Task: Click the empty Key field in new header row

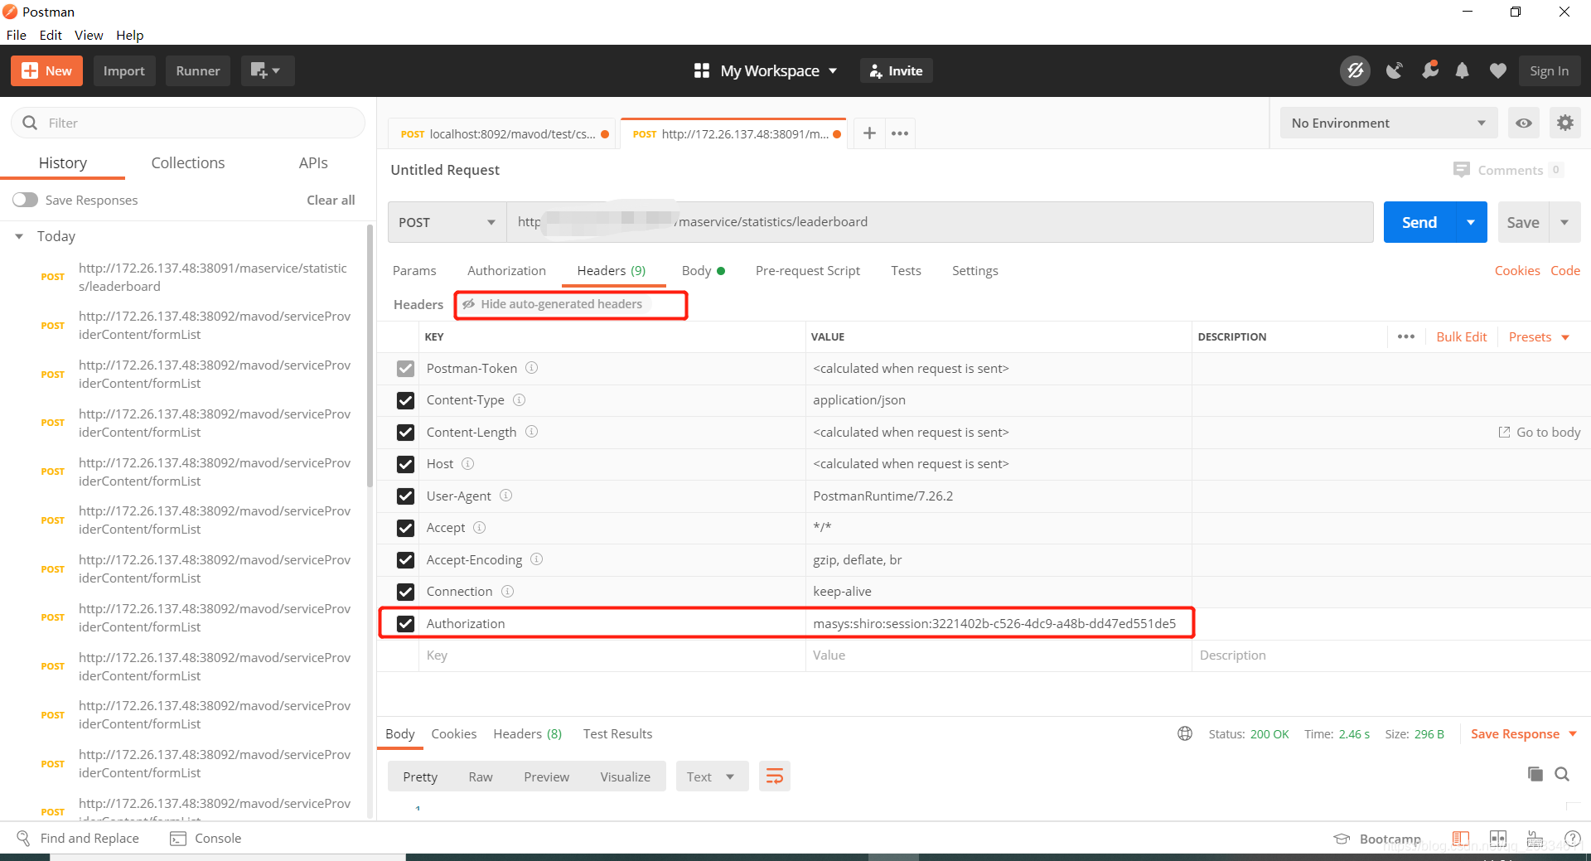Action: 612,655
